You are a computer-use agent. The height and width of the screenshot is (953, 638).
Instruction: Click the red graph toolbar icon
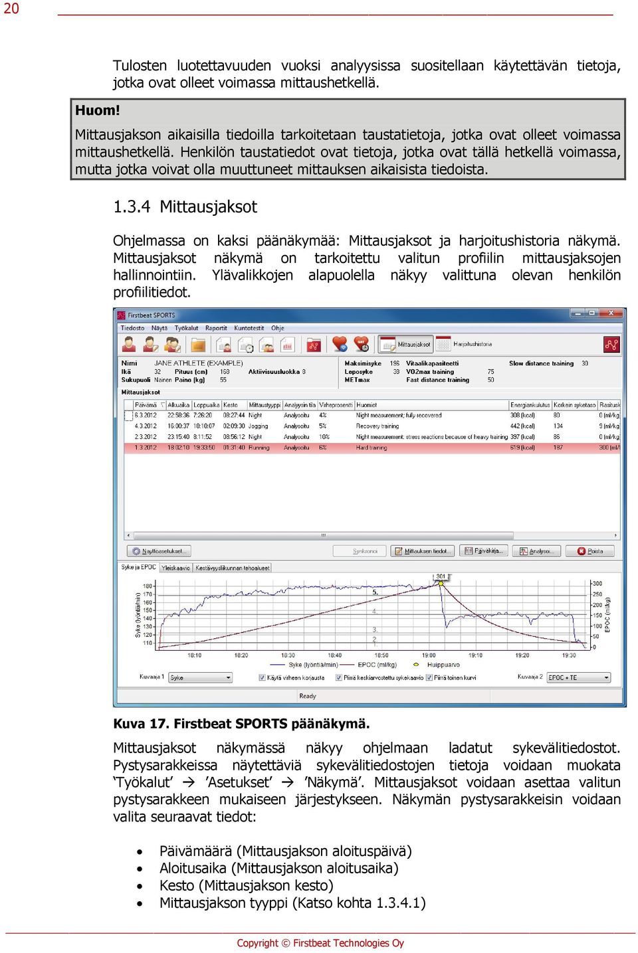click(314, 345)
